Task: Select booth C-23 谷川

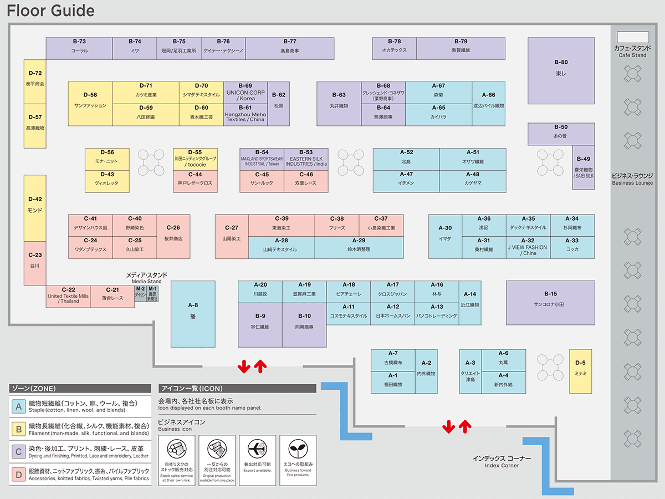Action: pos(35,264)
